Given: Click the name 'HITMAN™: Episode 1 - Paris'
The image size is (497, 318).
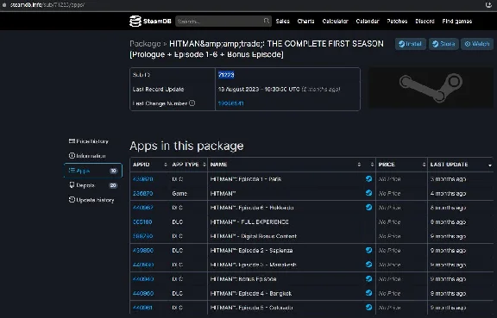Looking at the screenshot, I should [x=246, y=179].
